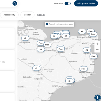
Task: Open the +3 cluster marker at Folkestone
Action: click(x=69, y=81)
